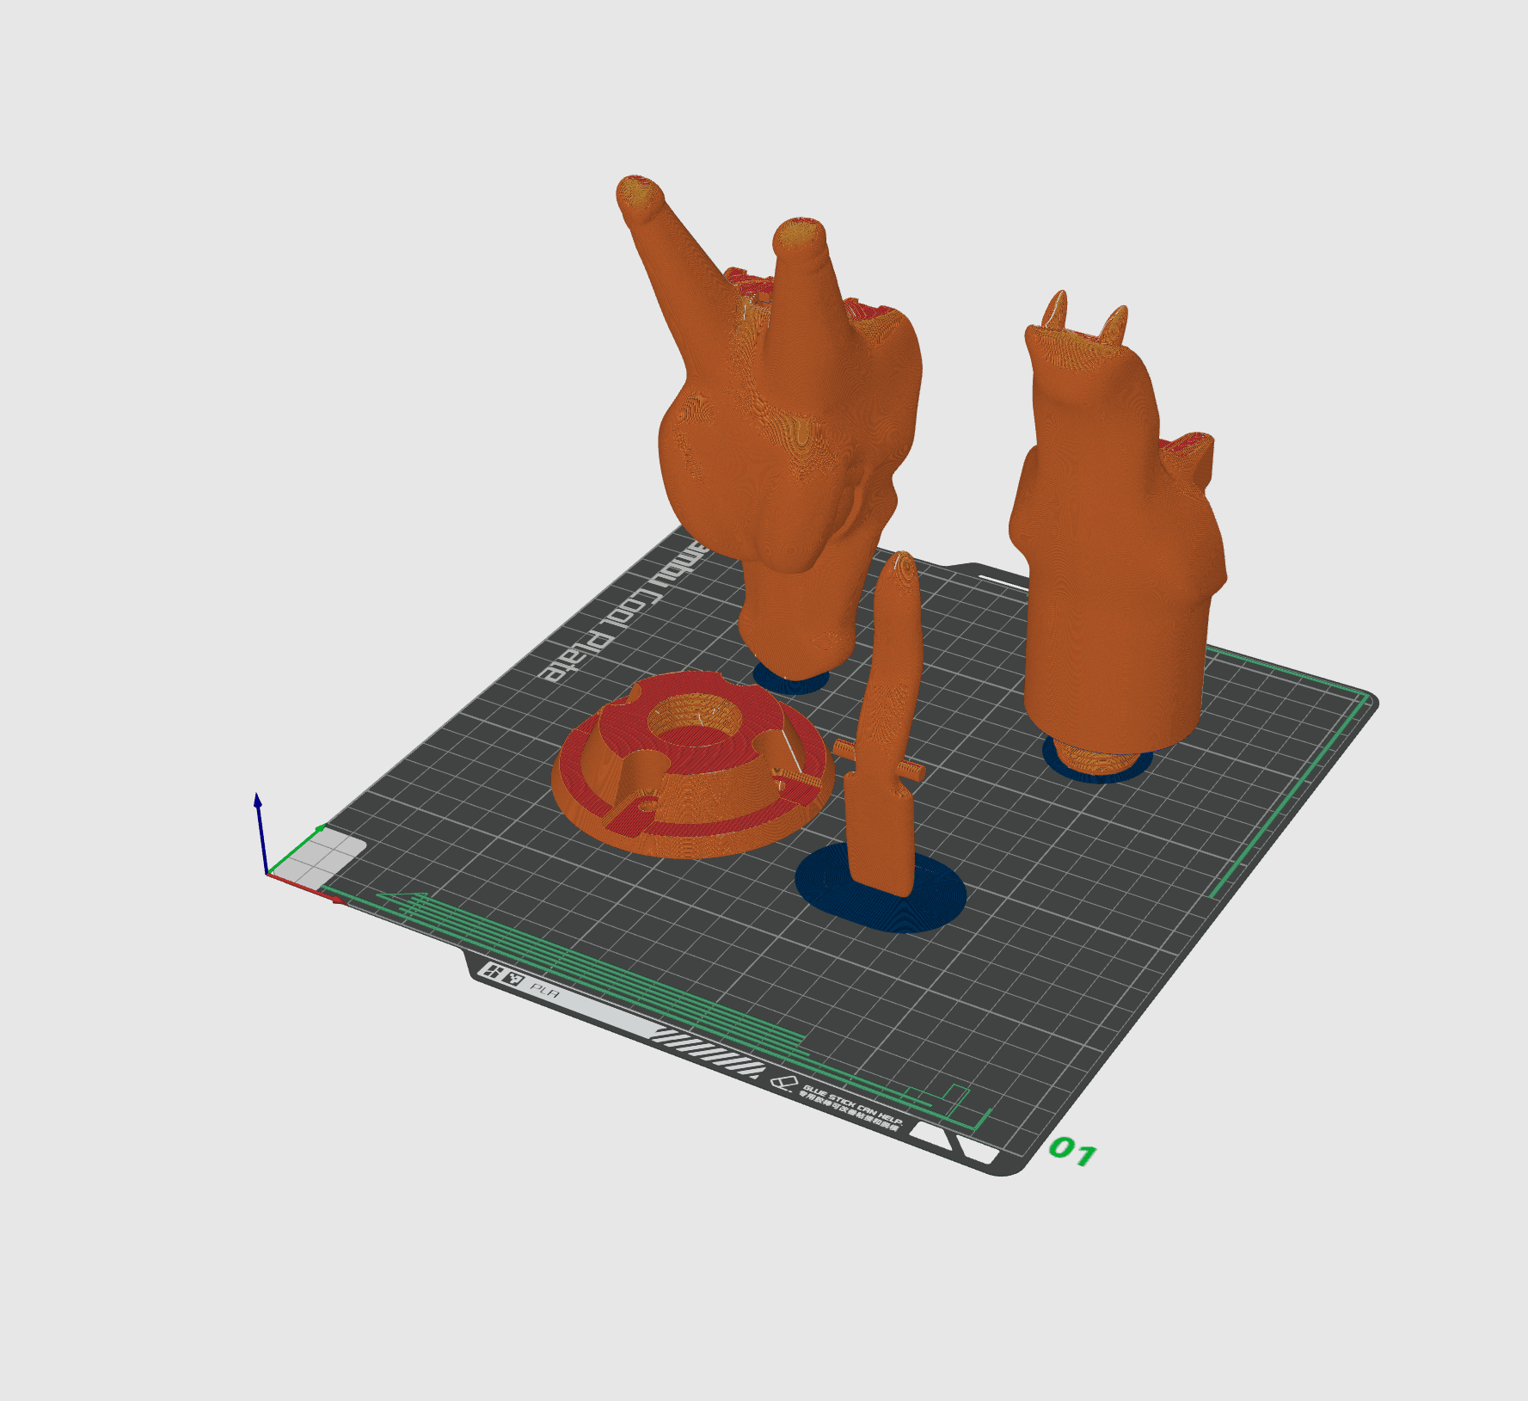Click the green plate number 01
This screenshot has height=1401, width=1528.
1072,1150
